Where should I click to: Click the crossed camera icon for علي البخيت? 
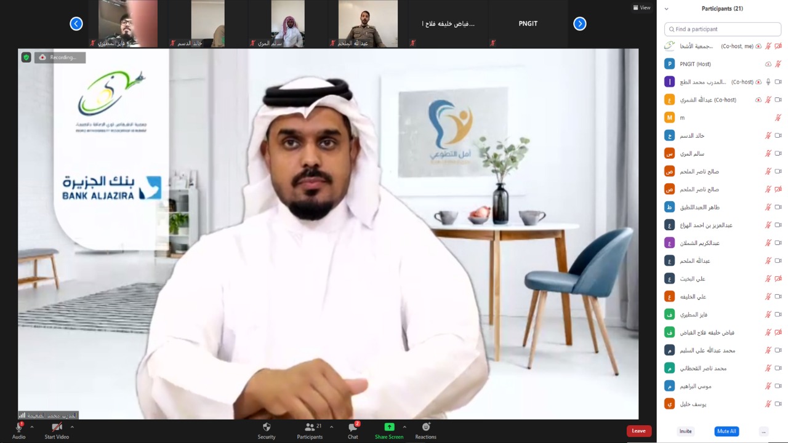click(x=778, y=279)
